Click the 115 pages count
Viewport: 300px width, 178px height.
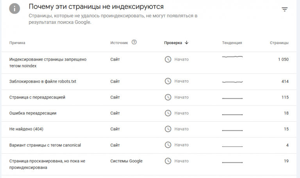(285, 97)
